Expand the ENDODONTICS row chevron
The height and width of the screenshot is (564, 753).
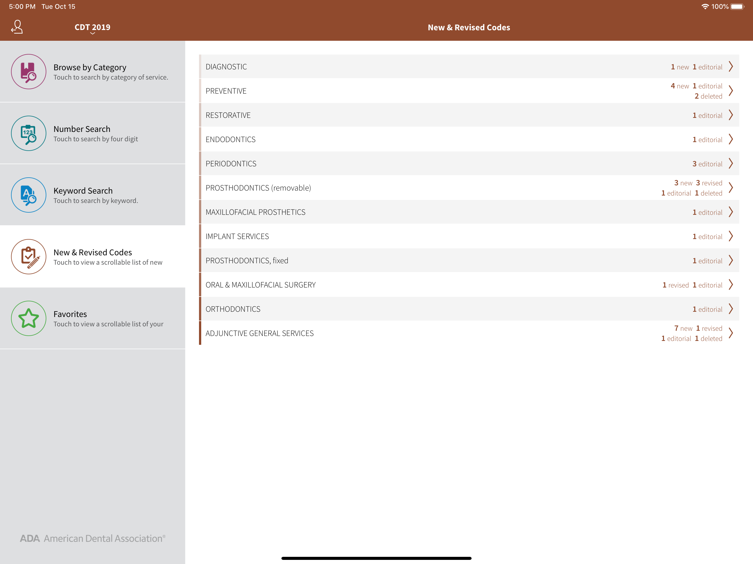click(x=731, y=139)
